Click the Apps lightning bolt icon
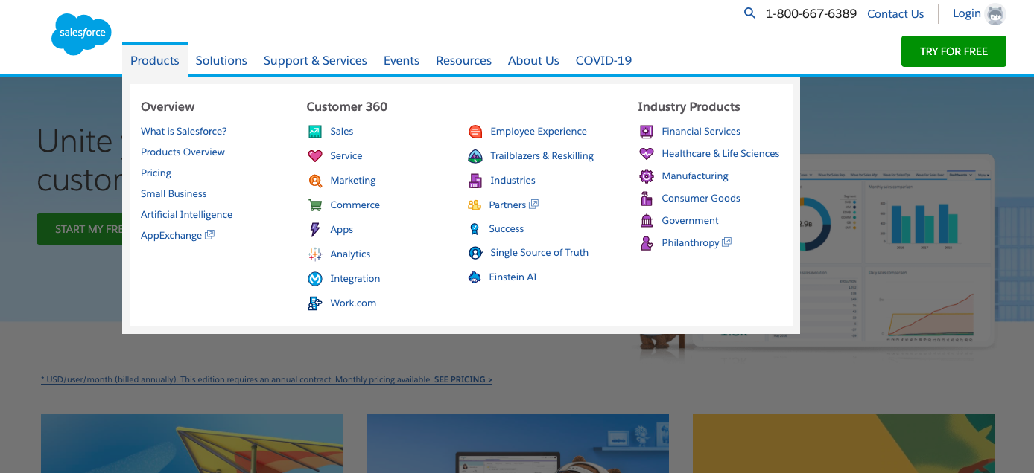The height and width of the screenshot is (473, 1034). click(315, 230)
